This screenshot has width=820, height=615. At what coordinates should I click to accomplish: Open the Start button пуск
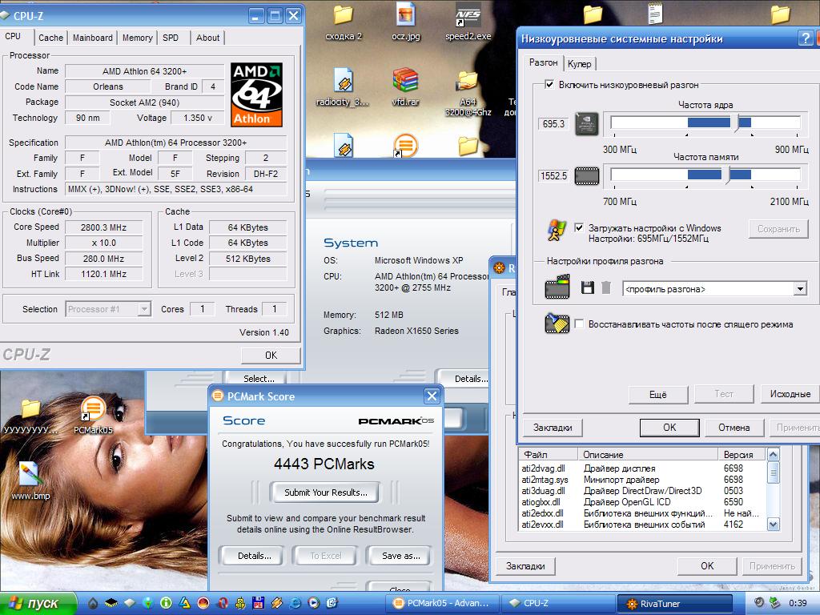(x=38, y=604)
